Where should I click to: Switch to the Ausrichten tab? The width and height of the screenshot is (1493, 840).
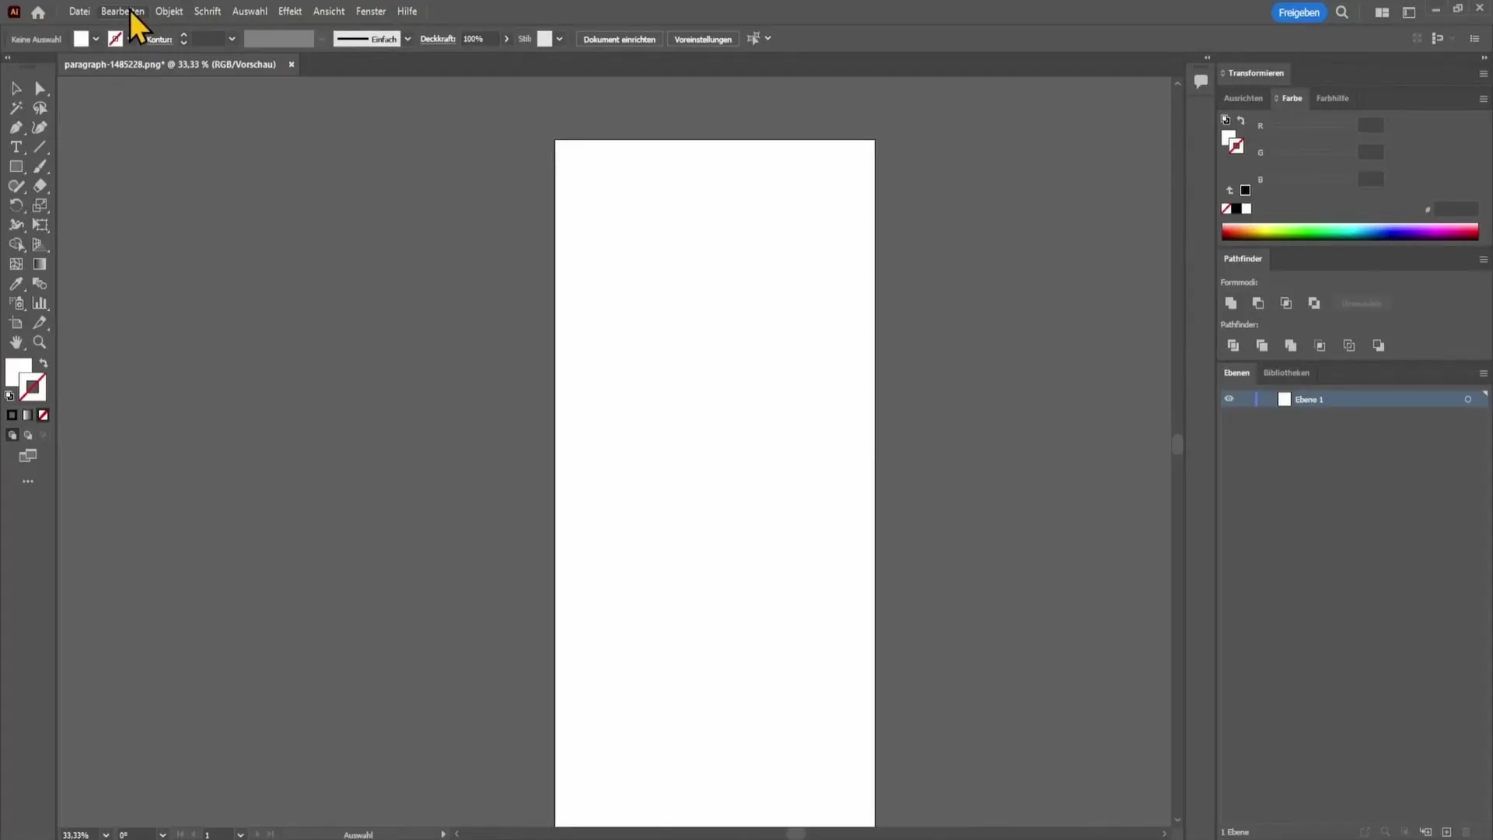coord(1243,99)
